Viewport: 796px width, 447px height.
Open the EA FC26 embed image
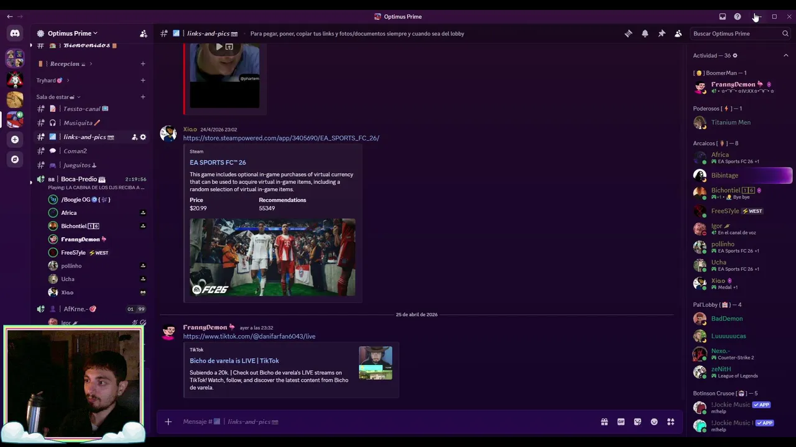(x=272, y=257)
